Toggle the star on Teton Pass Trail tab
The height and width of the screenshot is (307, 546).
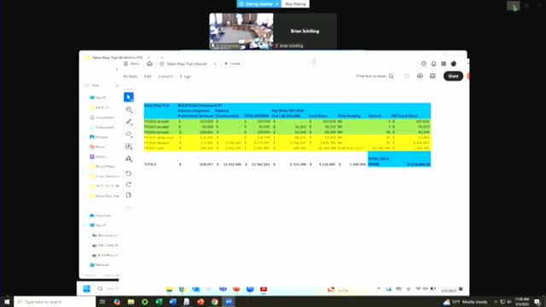(162, 64)
